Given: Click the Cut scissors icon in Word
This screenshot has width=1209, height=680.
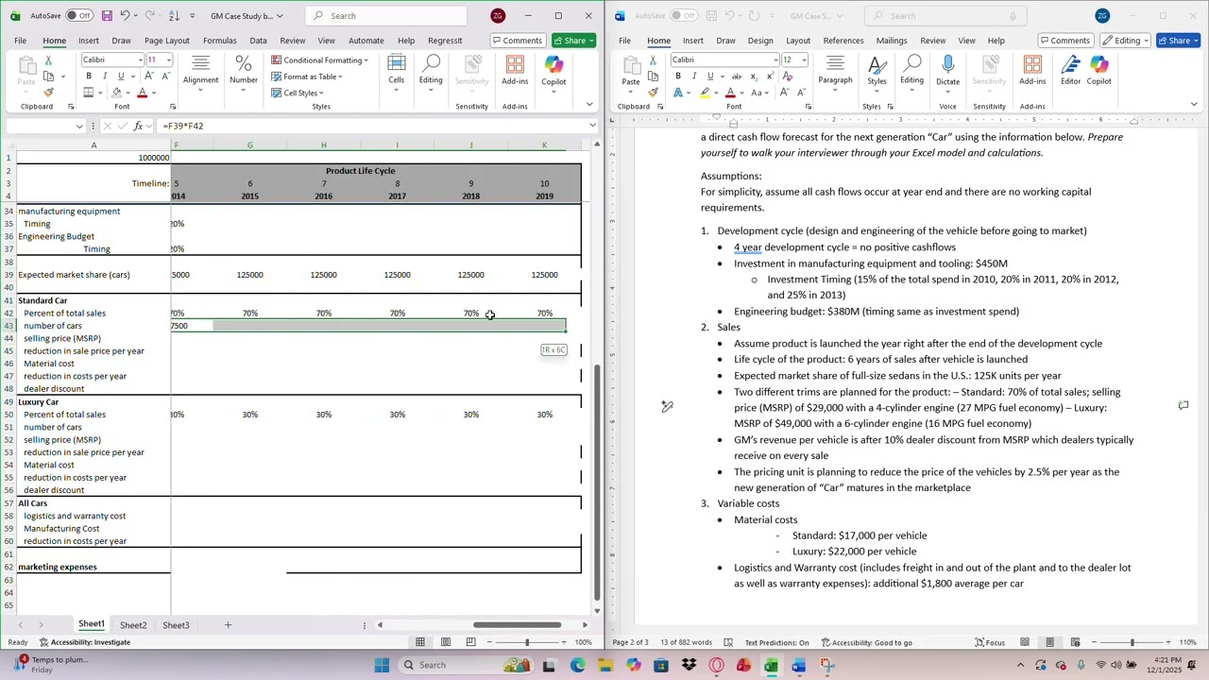Looking at the screenshot, I should coord(653,59).
